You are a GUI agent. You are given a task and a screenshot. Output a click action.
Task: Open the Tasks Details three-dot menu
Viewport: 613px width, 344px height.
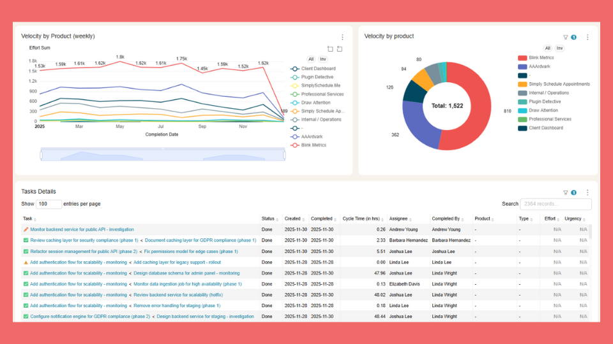(x=587, y=192)
